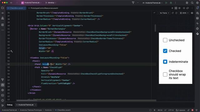Select the Debug tool window tab
The image size is (200, 112).
[x=10, y=105]
